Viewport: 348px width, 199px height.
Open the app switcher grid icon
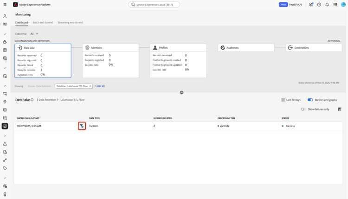[x=335, y=5]
